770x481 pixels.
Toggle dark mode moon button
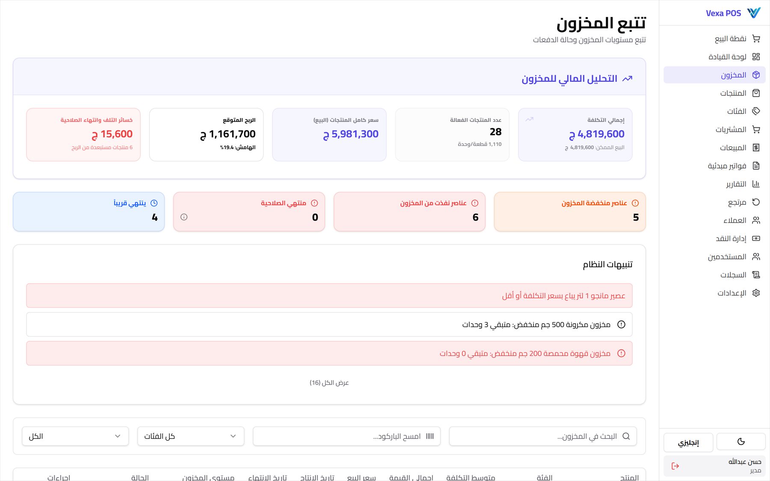(x=741, y=442)
